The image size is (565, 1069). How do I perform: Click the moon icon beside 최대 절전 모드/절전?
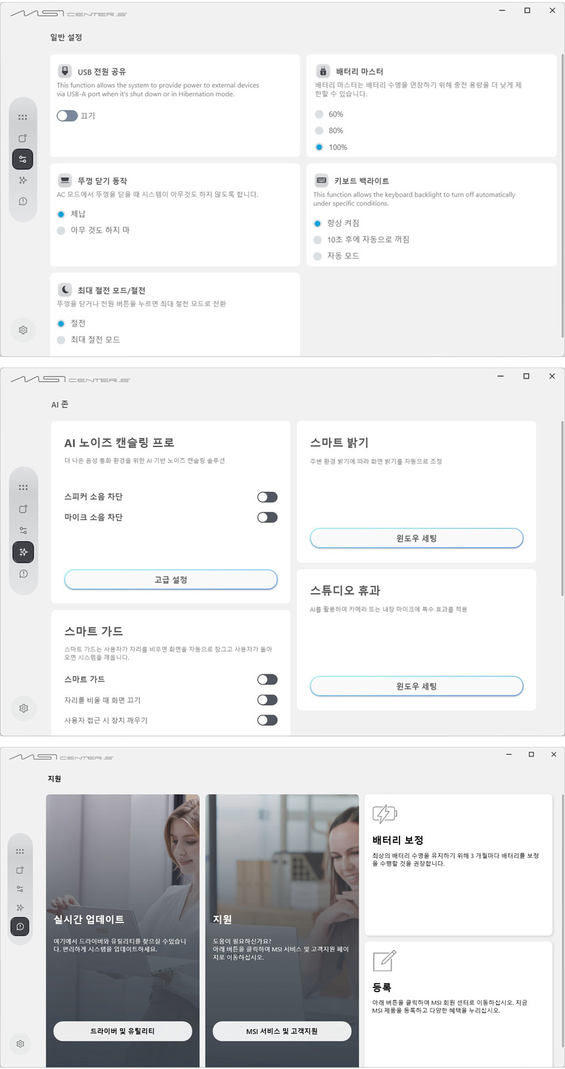[x=65, y=289]
